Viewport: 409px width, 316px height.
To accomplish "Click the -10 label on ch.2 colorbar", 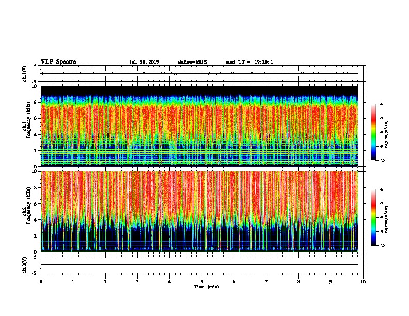I will [382, 245].
